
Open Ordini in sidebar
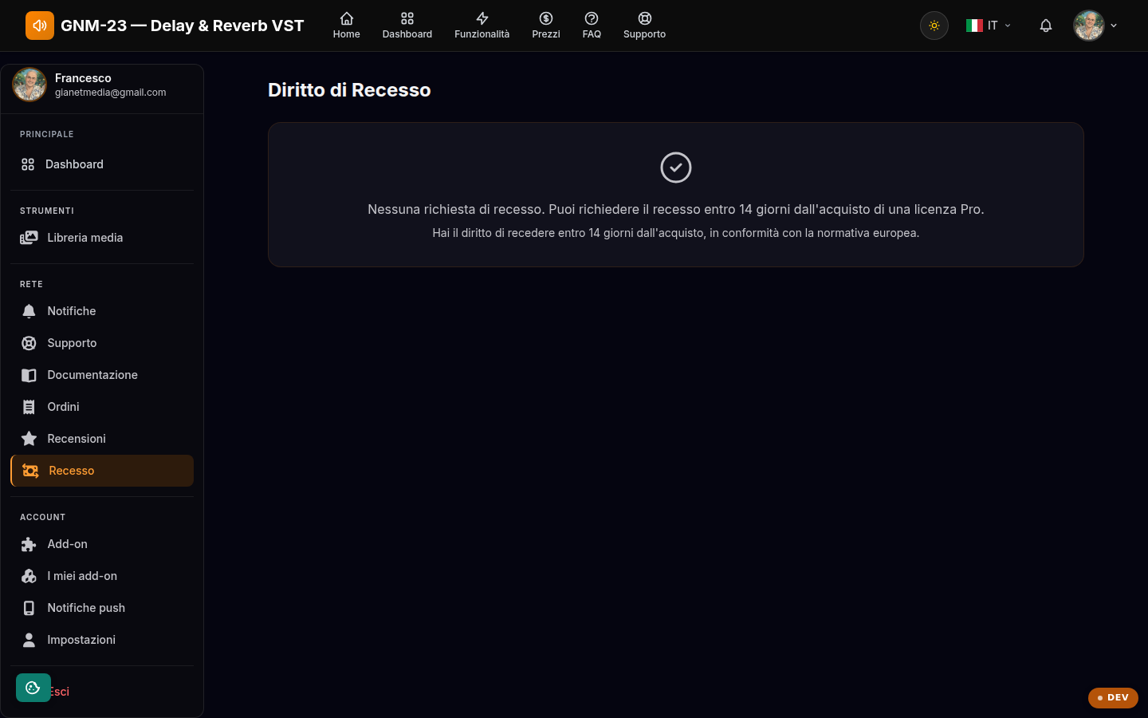(102, 407)
